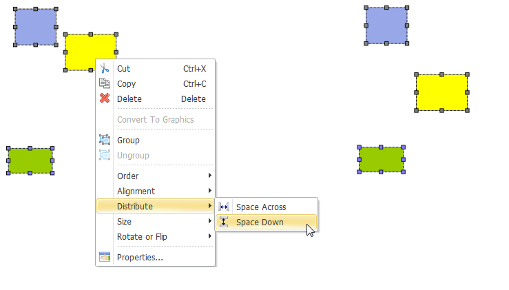Viewport: 509px width, 290px height.
Task: Expand the Size submenu arrow
Action: [209, 221]
